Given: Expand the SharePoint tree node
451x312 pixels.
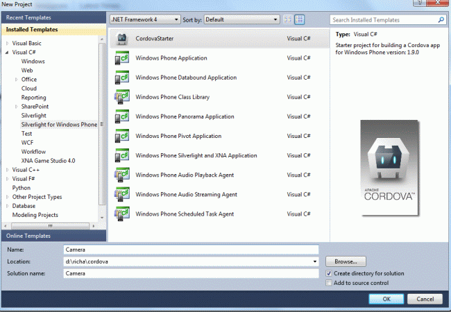Looking at the screenshot, I should pos(17,107).
